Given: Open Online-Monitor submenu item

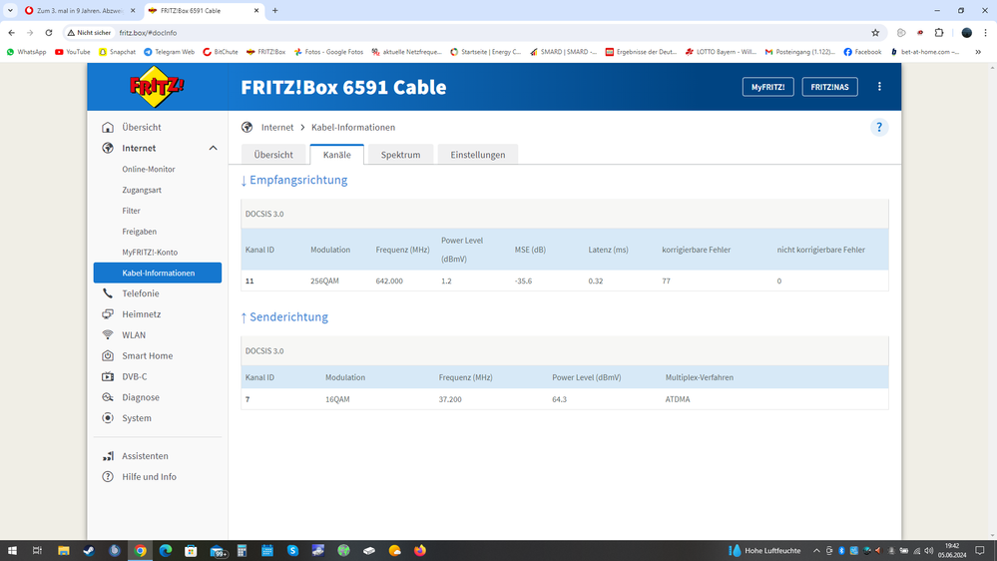Looking at the screenshot, I should tap(148, 169).
